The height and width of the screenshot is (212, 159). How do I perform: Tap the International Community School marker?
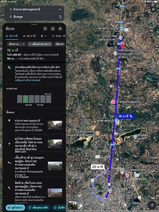click(115, 53)
